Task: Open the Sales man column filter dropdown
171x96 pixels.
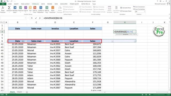Action: pyautogui.click(x=45, y=41)
